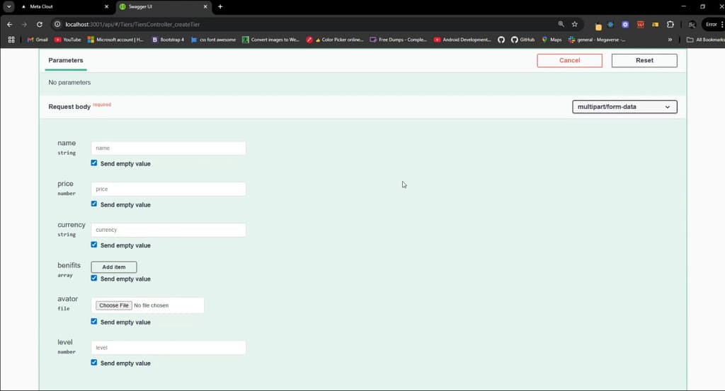Toggle Send empty value under price
The height and width of the screenshot is (391, 725).
pyautogui.click(x=94, y=204)
